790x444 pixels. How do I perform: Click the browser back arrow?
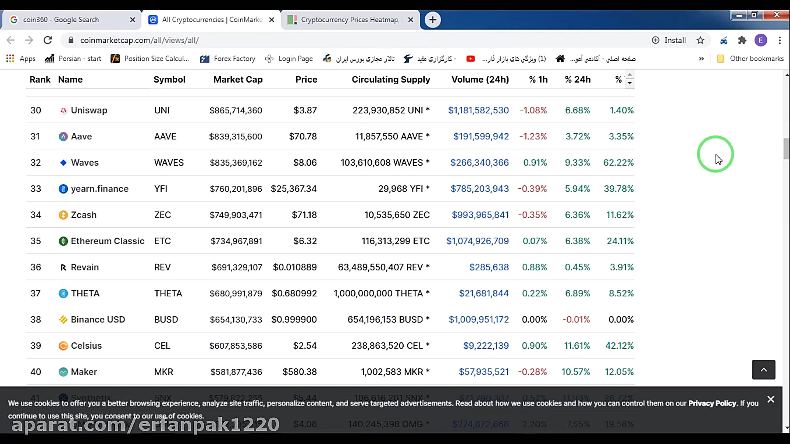pos(11,40)
